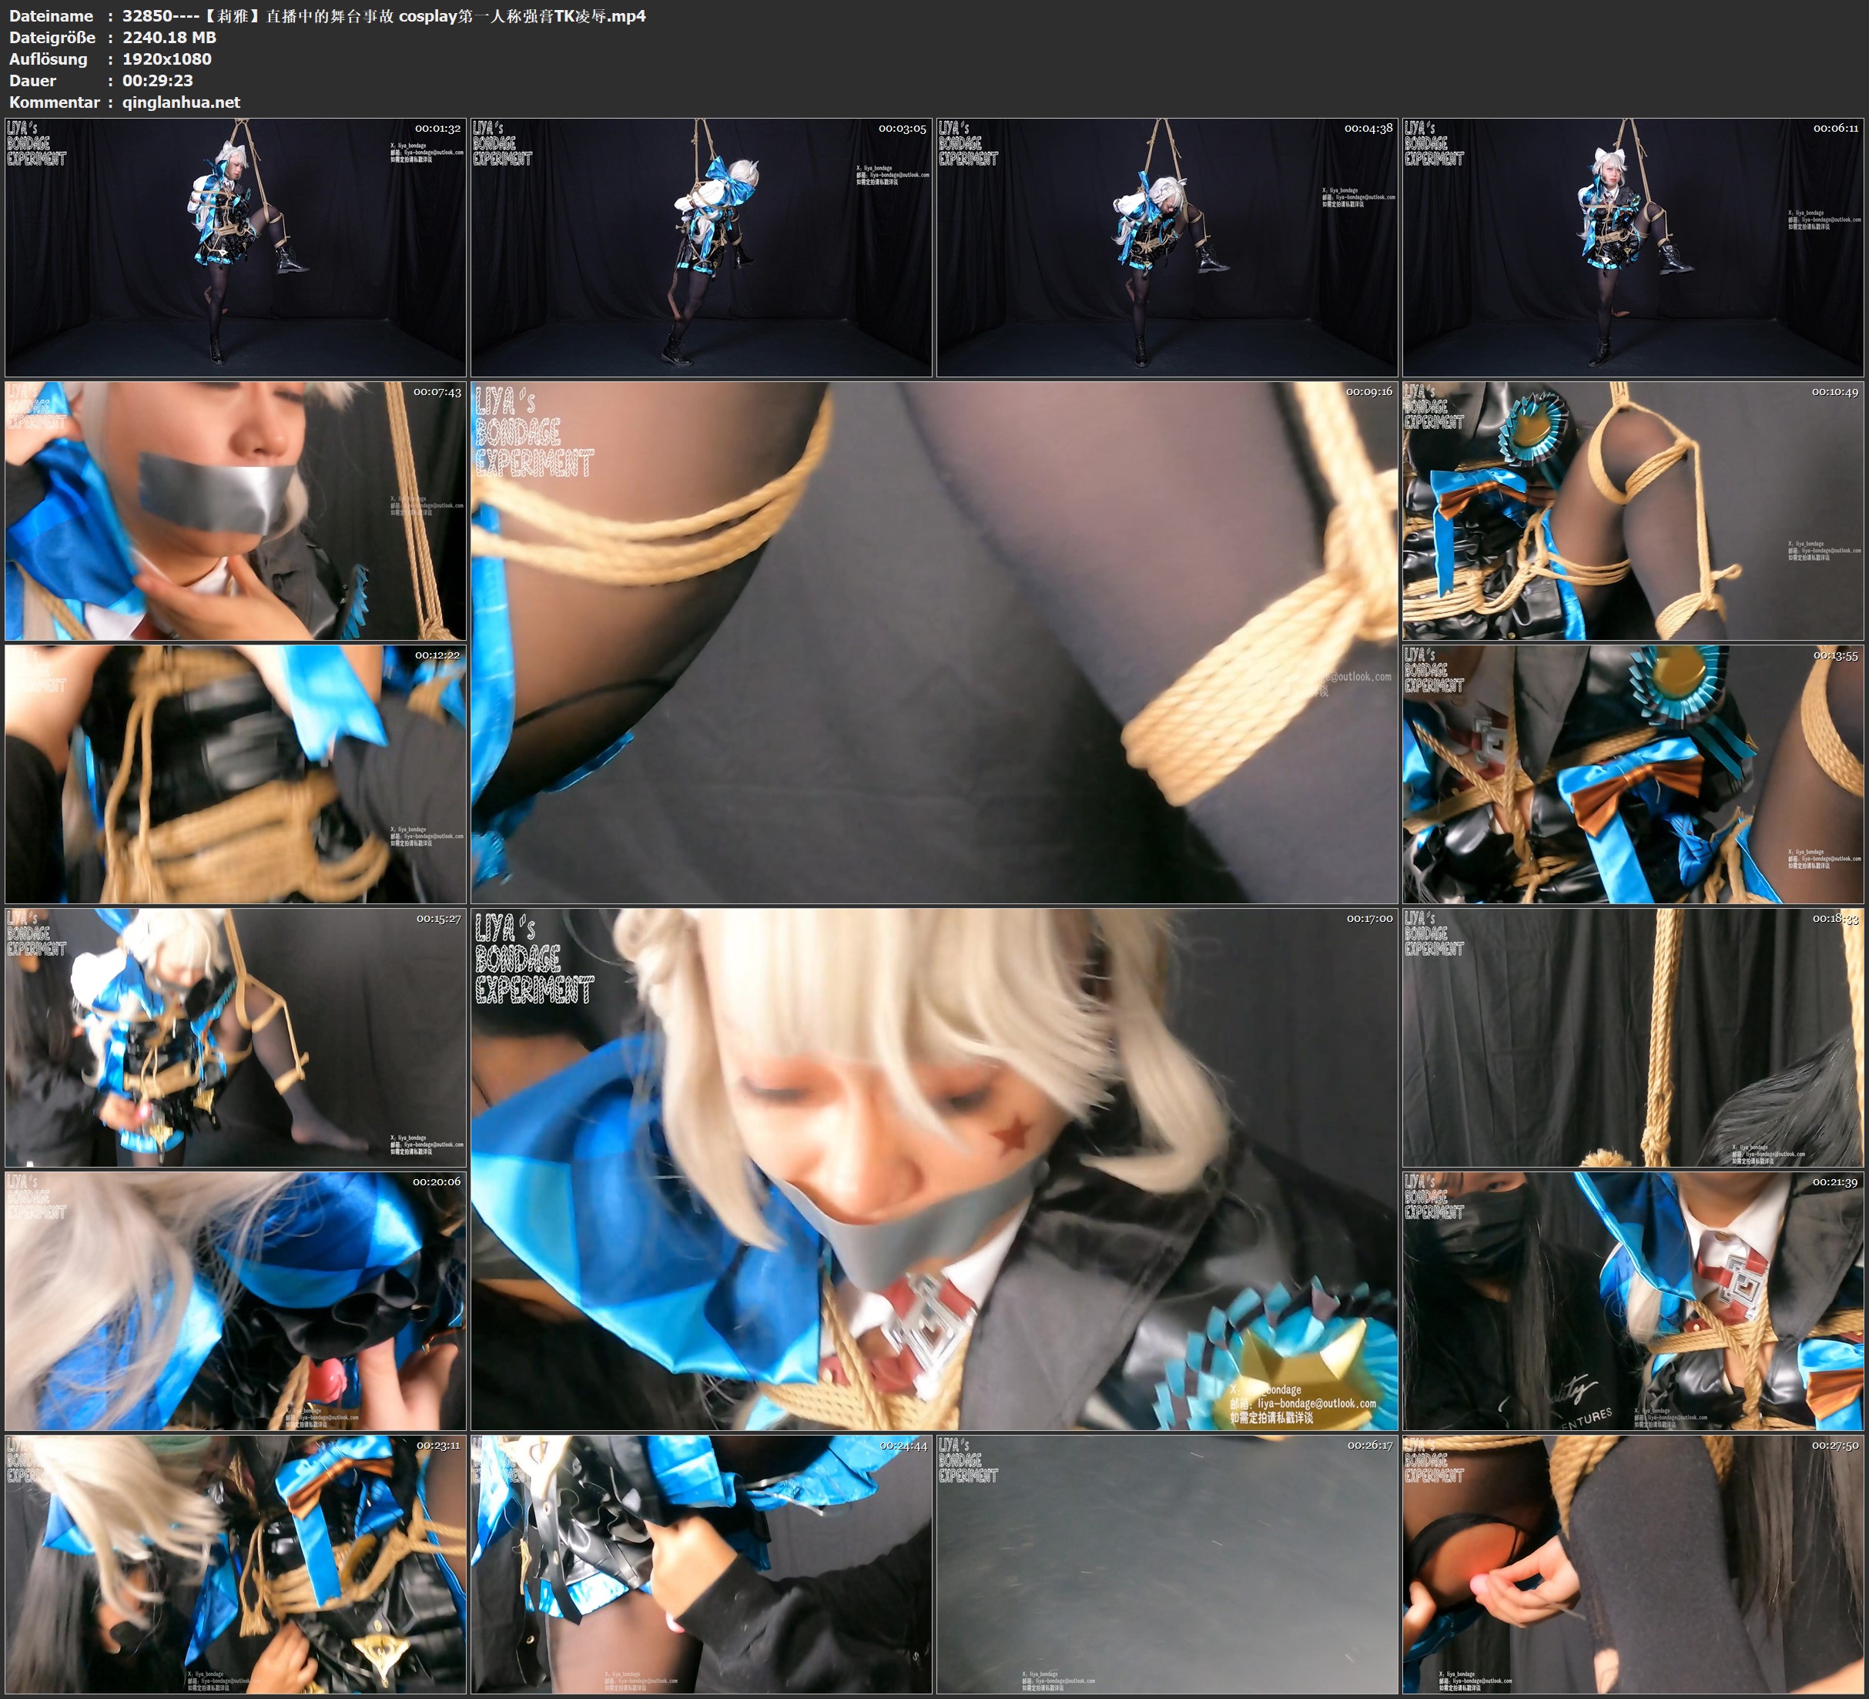
Task: Select the large frame at 00:09:16
Action: pyautogui.click(x=933, y=642)
